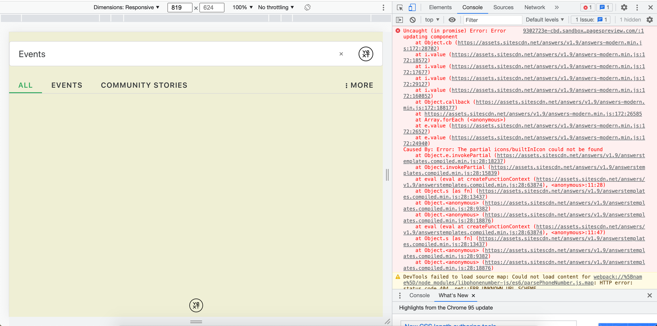Open DevTools settings gear icon
The width and height of the screenshot is (657, 326).
tap(624, 7)
